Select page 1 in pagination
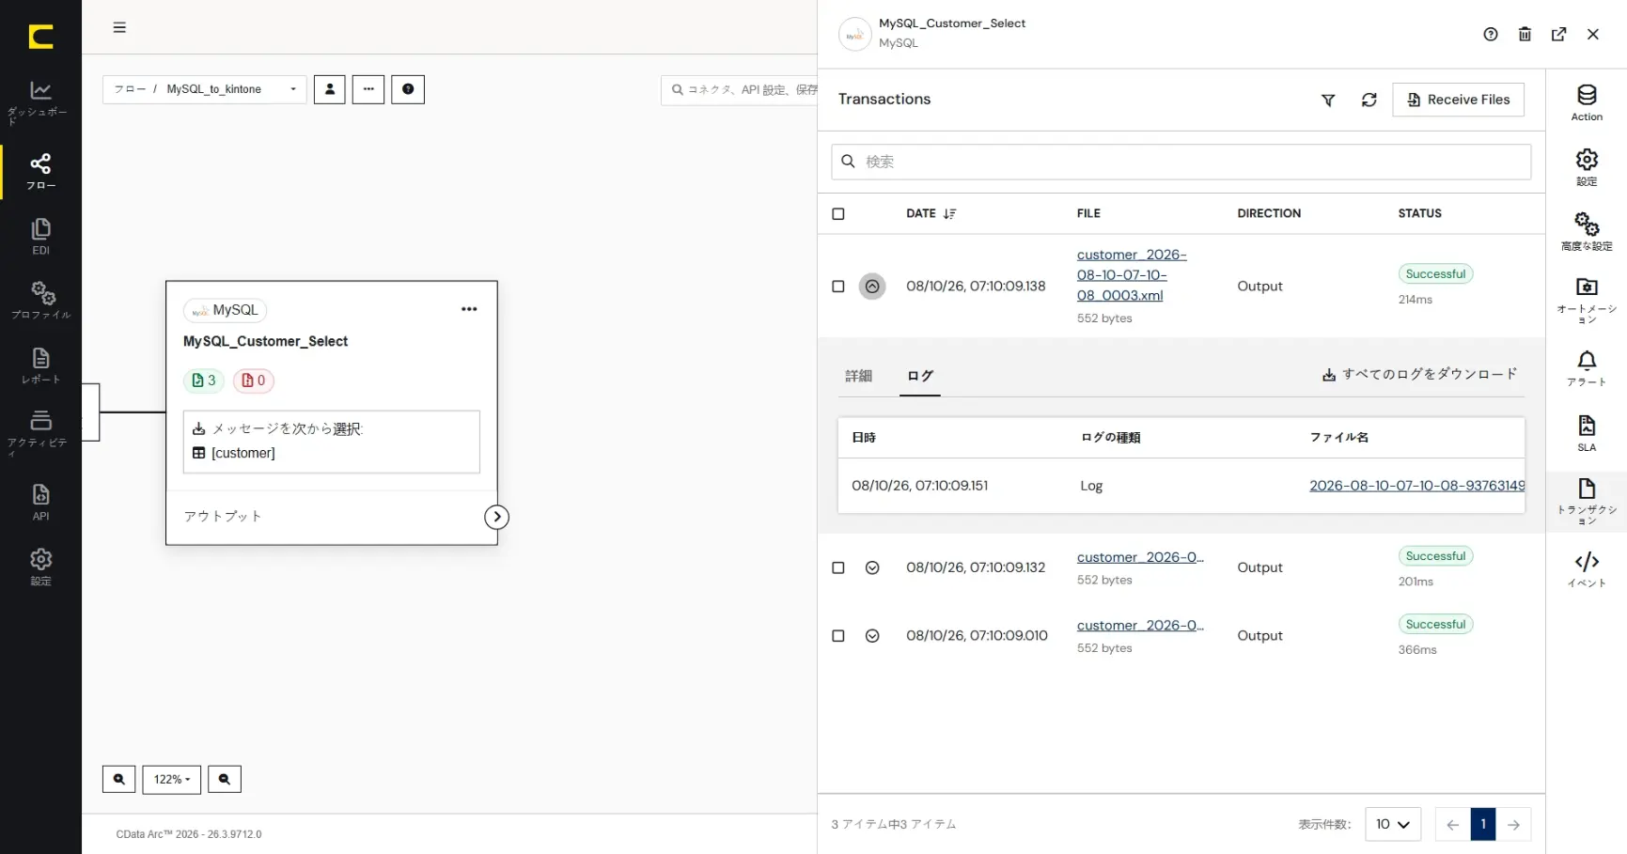Viewport: 1627px width, 854px height. (1483, 825)
